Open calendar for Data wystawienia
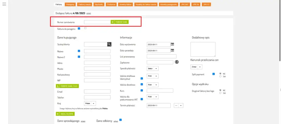This screenshot has width=281, height=124. 172,44
